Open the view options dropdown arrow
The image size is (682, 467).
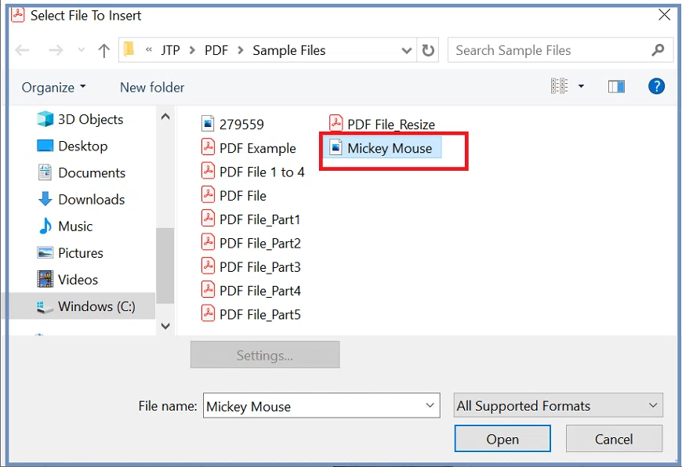click(581, 86)
